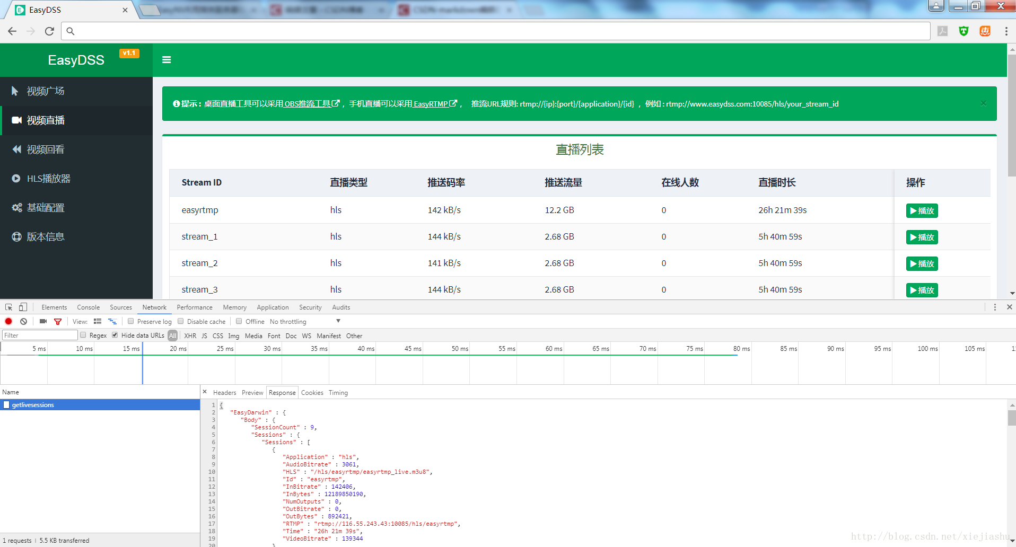
Task: Open the Headers details tab
Action: coord(224,393)
